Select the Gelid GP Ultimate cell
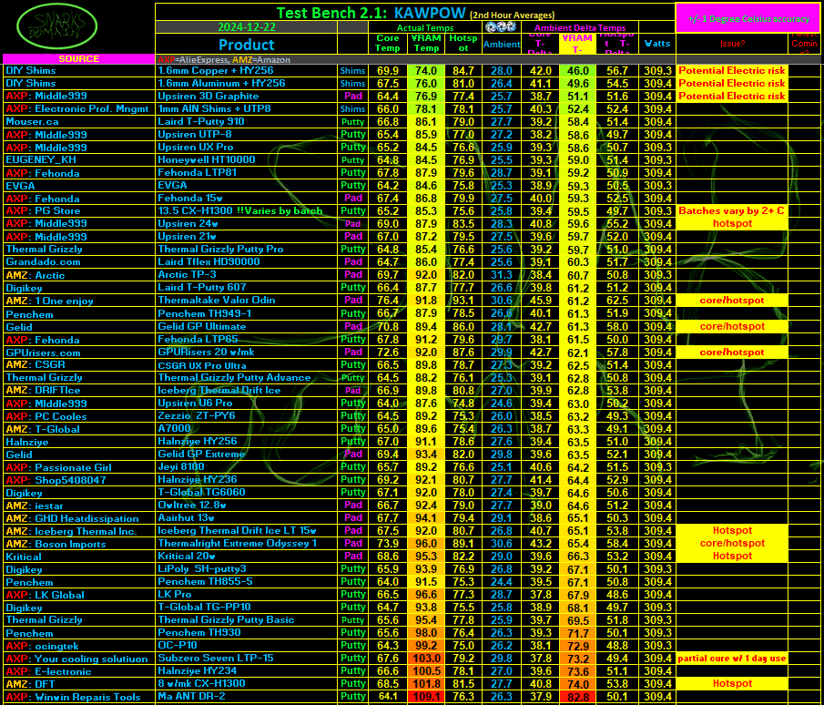824x705 pixels. pyautogui.click(x=247, y=326)
